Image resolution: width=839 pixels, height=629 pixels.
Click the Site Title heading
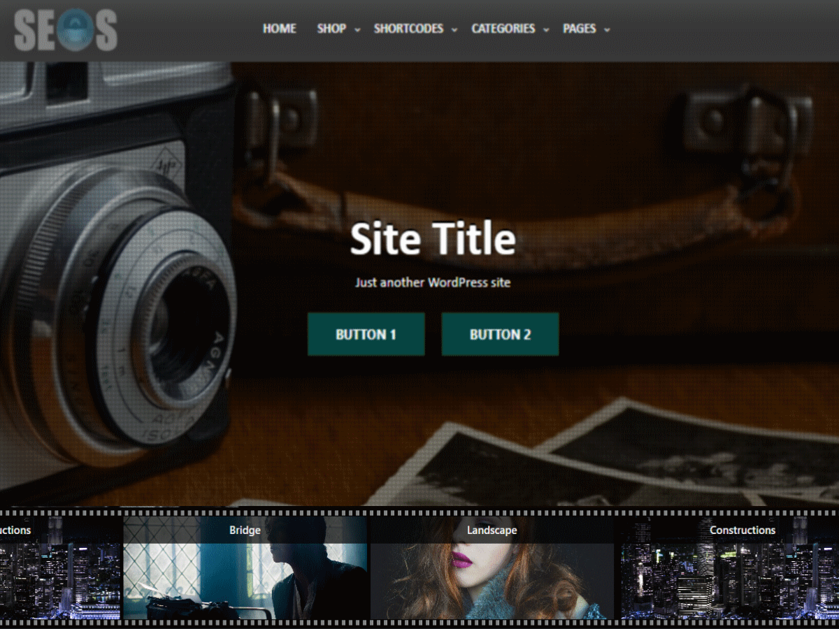pyautogui.click(x=433, y=239)
